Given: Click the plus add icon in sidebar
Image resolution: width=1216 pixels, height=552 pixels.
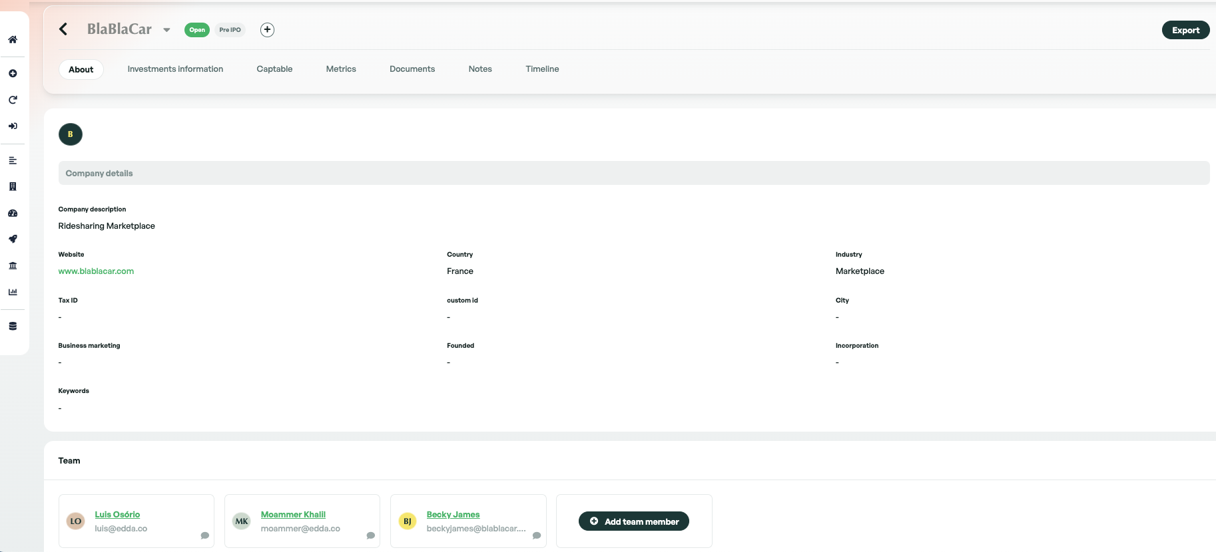Looking at the screenshot, I should click(13, 73).
